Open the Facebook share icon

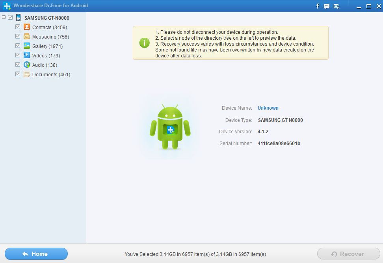click(x=317, y=6)
